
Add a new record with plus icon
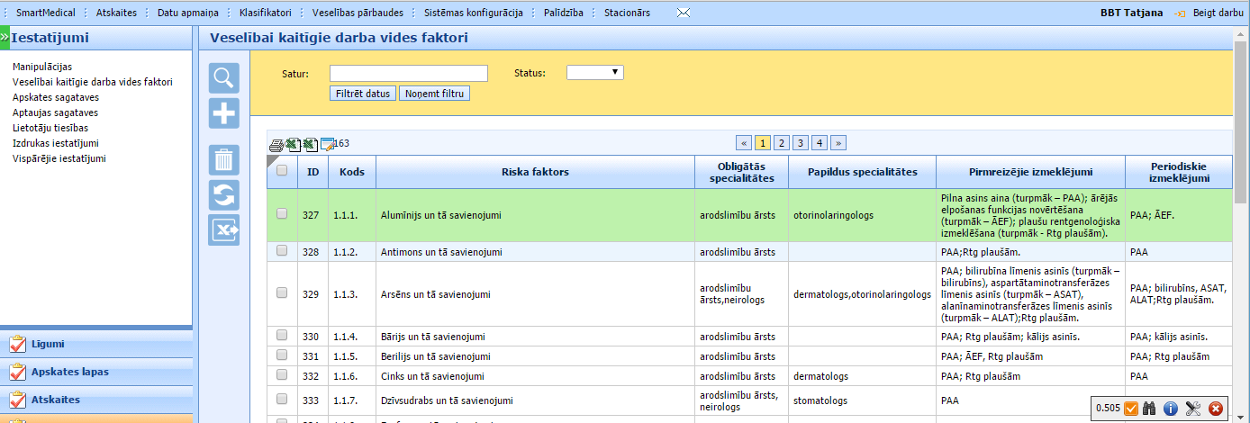click(x=223, y=113)
